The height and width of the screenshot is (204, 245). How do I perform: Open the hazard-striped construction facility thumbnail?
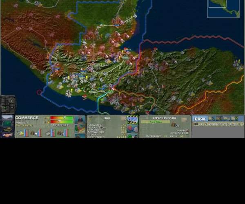click(x=132, y=120)
